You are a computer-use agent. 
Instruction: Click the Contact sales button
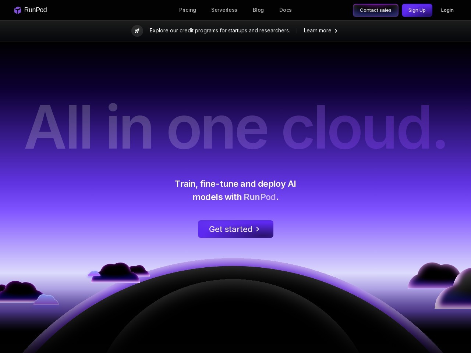(x=376, y=10)
